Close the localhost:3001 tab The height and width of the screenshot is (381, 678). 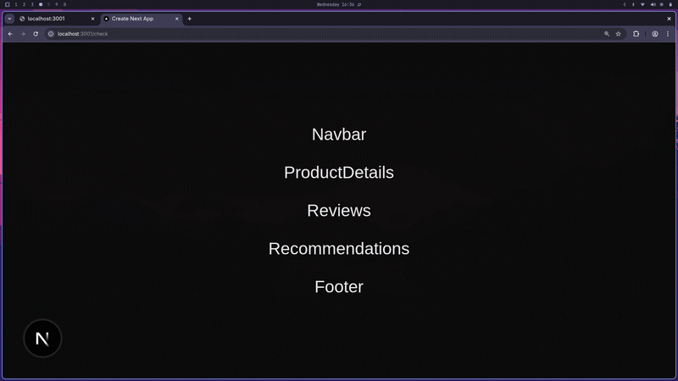92,19
